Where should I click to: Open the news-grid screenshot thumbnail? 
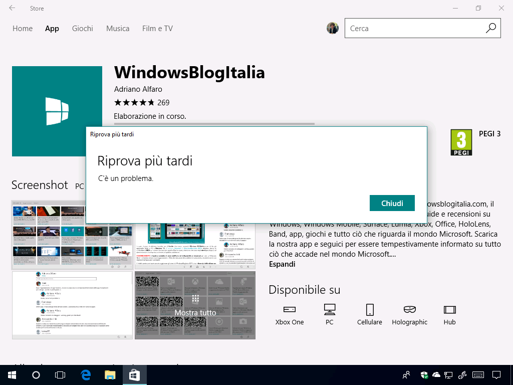click(49, 235)
